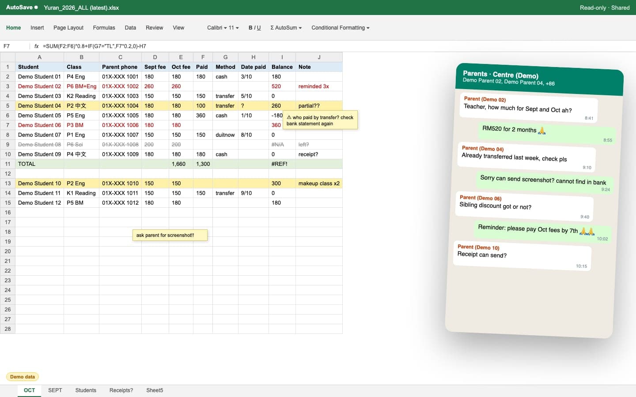Toggle underline with the U button

259,28
